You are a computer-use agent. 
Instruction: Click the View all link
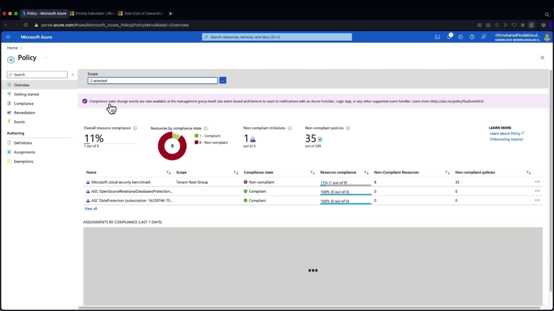(91, 208)
